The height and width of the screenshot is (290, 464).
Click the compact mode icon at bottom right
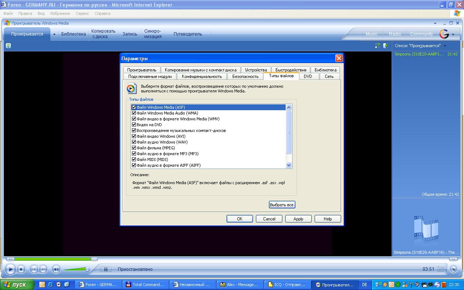click(453, 269)
